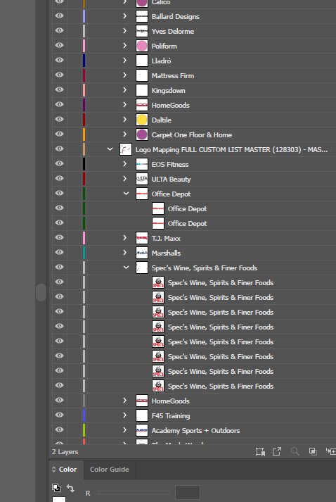This screenshot has height=502, width=336.
Task: Expand Carpet One Floor & Home layer
Action: click(125, 134)
